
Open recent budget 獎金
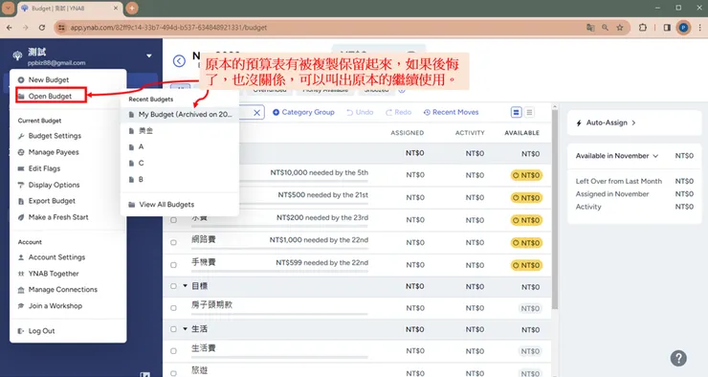click(180, 130)
